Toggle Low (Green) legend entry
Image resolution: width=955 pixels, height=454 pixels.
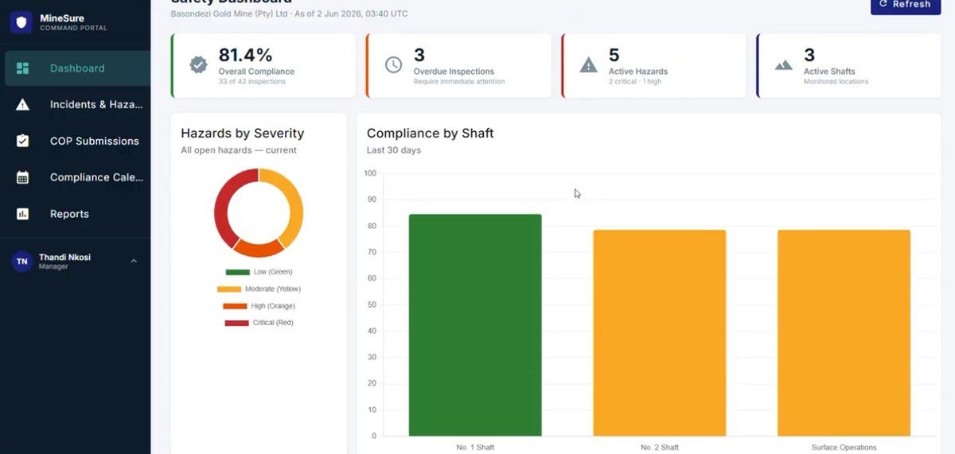pos(259,272)
